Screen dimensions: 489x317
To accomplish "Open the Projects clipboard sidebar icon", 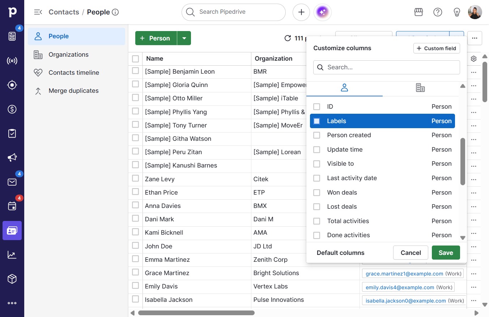I will pos(12,133).
